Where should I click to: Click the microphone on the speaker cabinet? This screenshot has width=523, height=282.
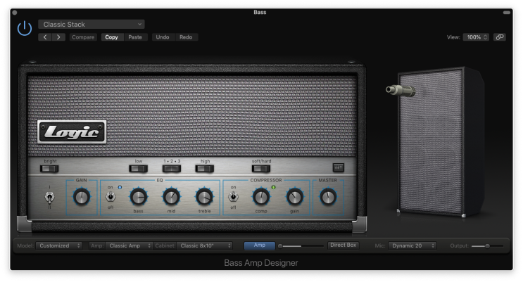(399, 91)
